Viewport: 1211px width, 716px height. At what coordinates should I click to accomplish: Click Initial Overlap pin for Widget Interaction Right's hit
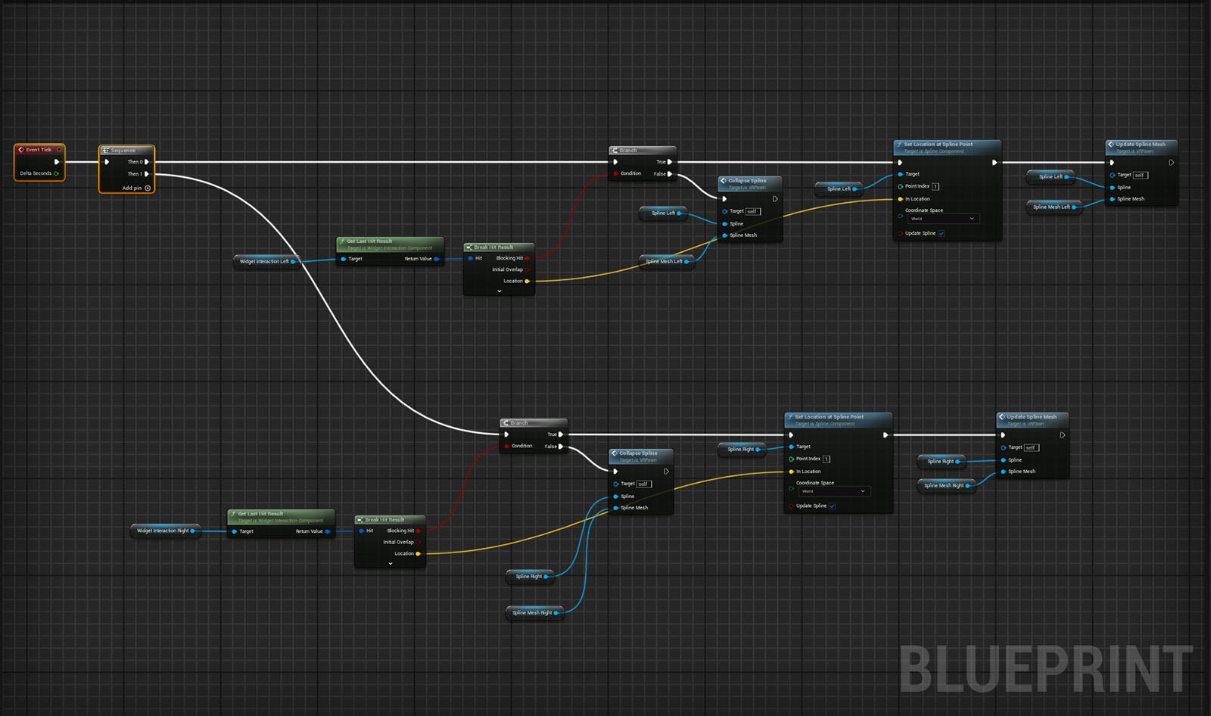coord(419,543)
